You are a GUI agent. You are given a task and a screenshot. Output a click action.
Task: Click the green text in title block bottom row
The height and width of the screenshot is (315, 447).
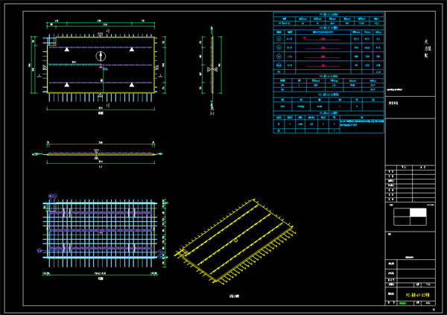click(x=402, y=303)
